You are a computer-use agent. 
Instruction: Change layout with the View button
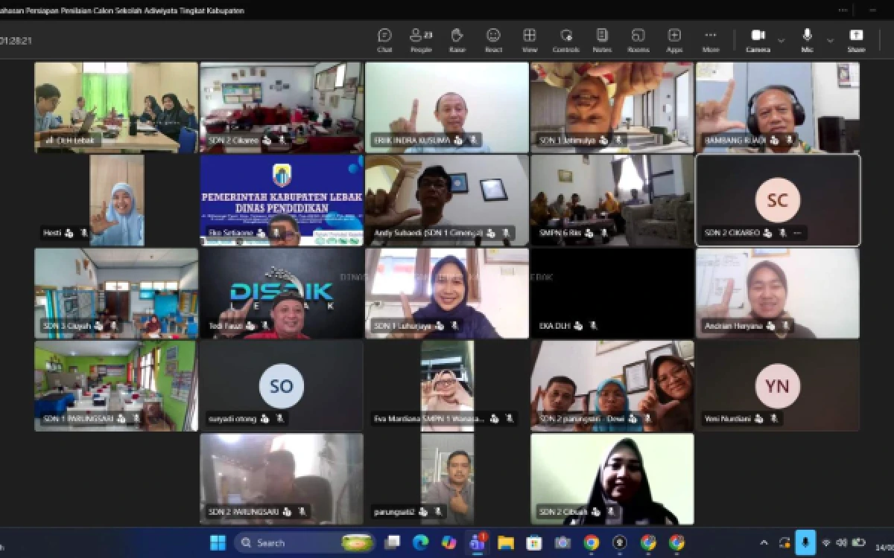pyautogui.click(x=530, y=40)
